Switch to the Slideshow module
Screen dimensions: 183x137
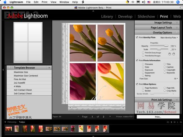(146, 16)
